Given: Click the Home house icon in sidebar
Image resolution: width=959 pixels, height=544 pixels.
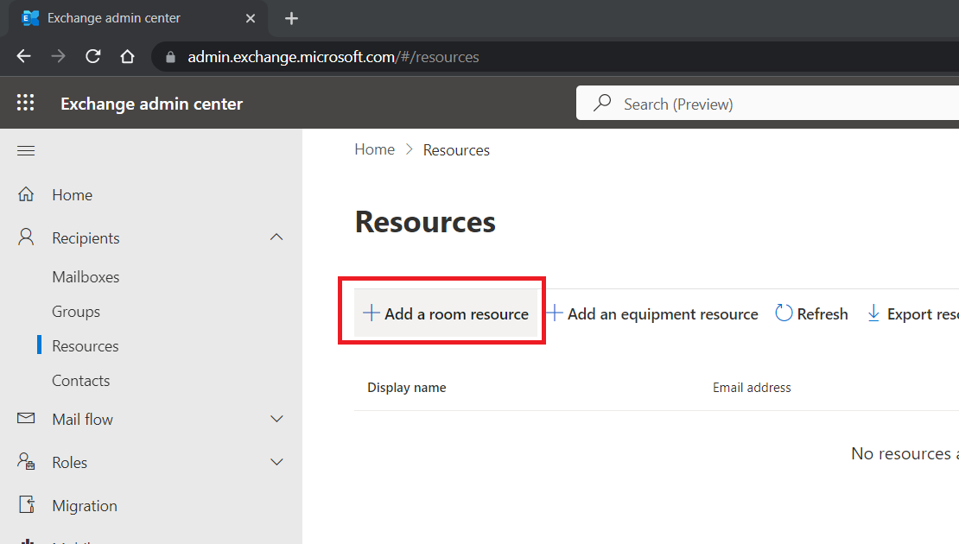Looking at the screenshot, I should point(26,194).
